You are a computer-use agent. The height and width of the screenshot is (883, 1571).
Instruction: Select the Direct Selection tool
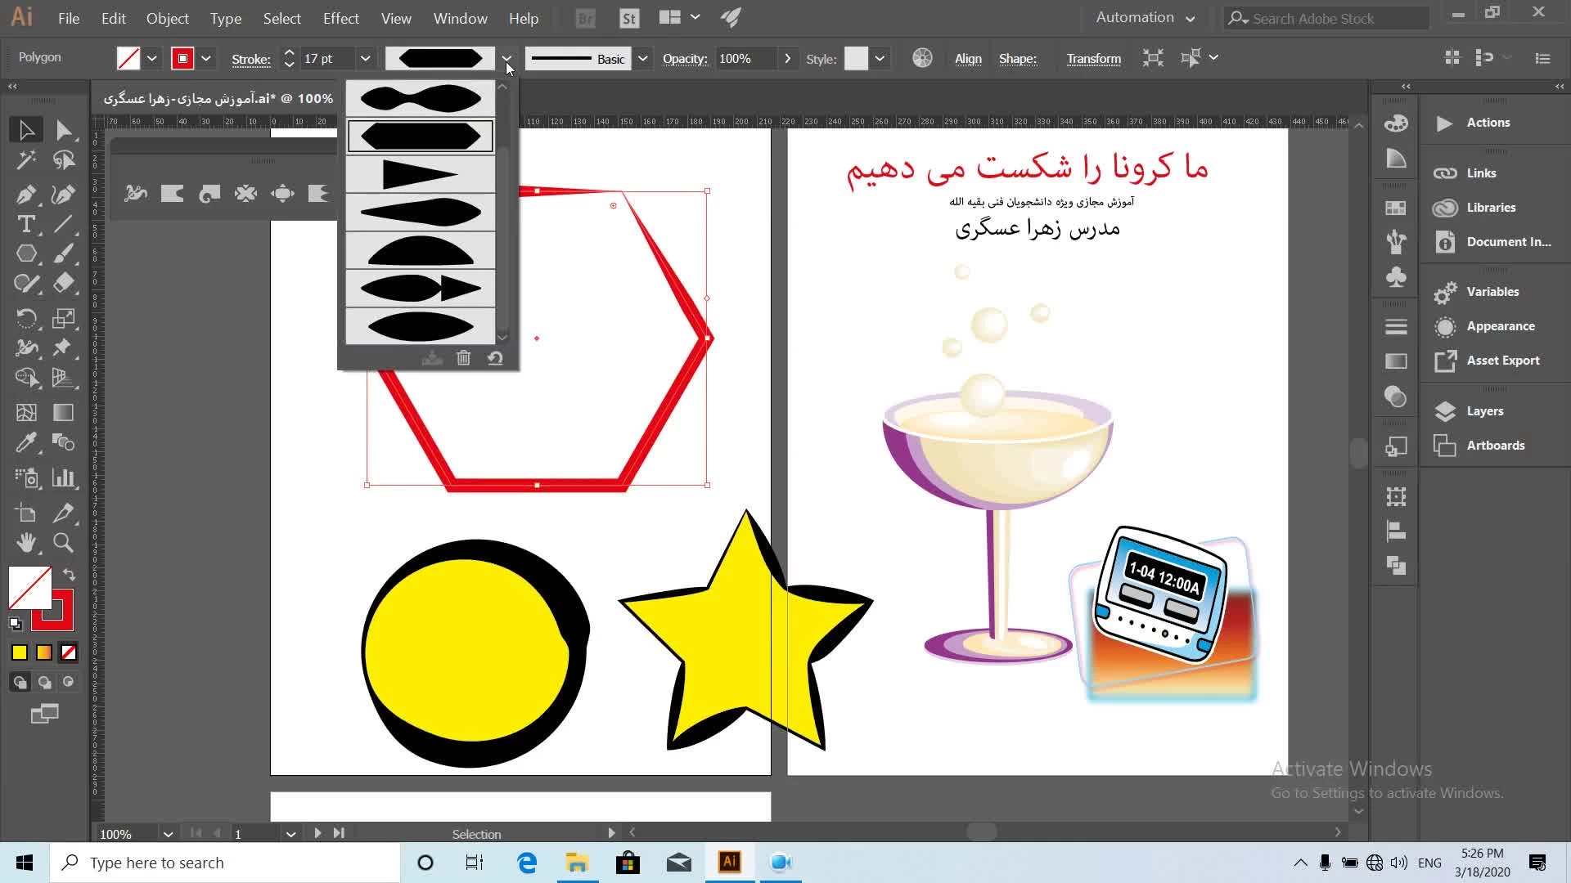(x=64, y=130)
